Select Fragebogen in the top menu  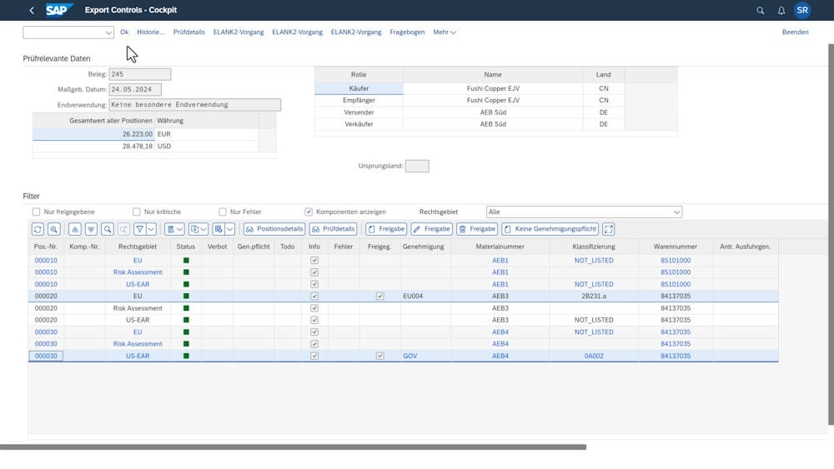click(407, 32)
